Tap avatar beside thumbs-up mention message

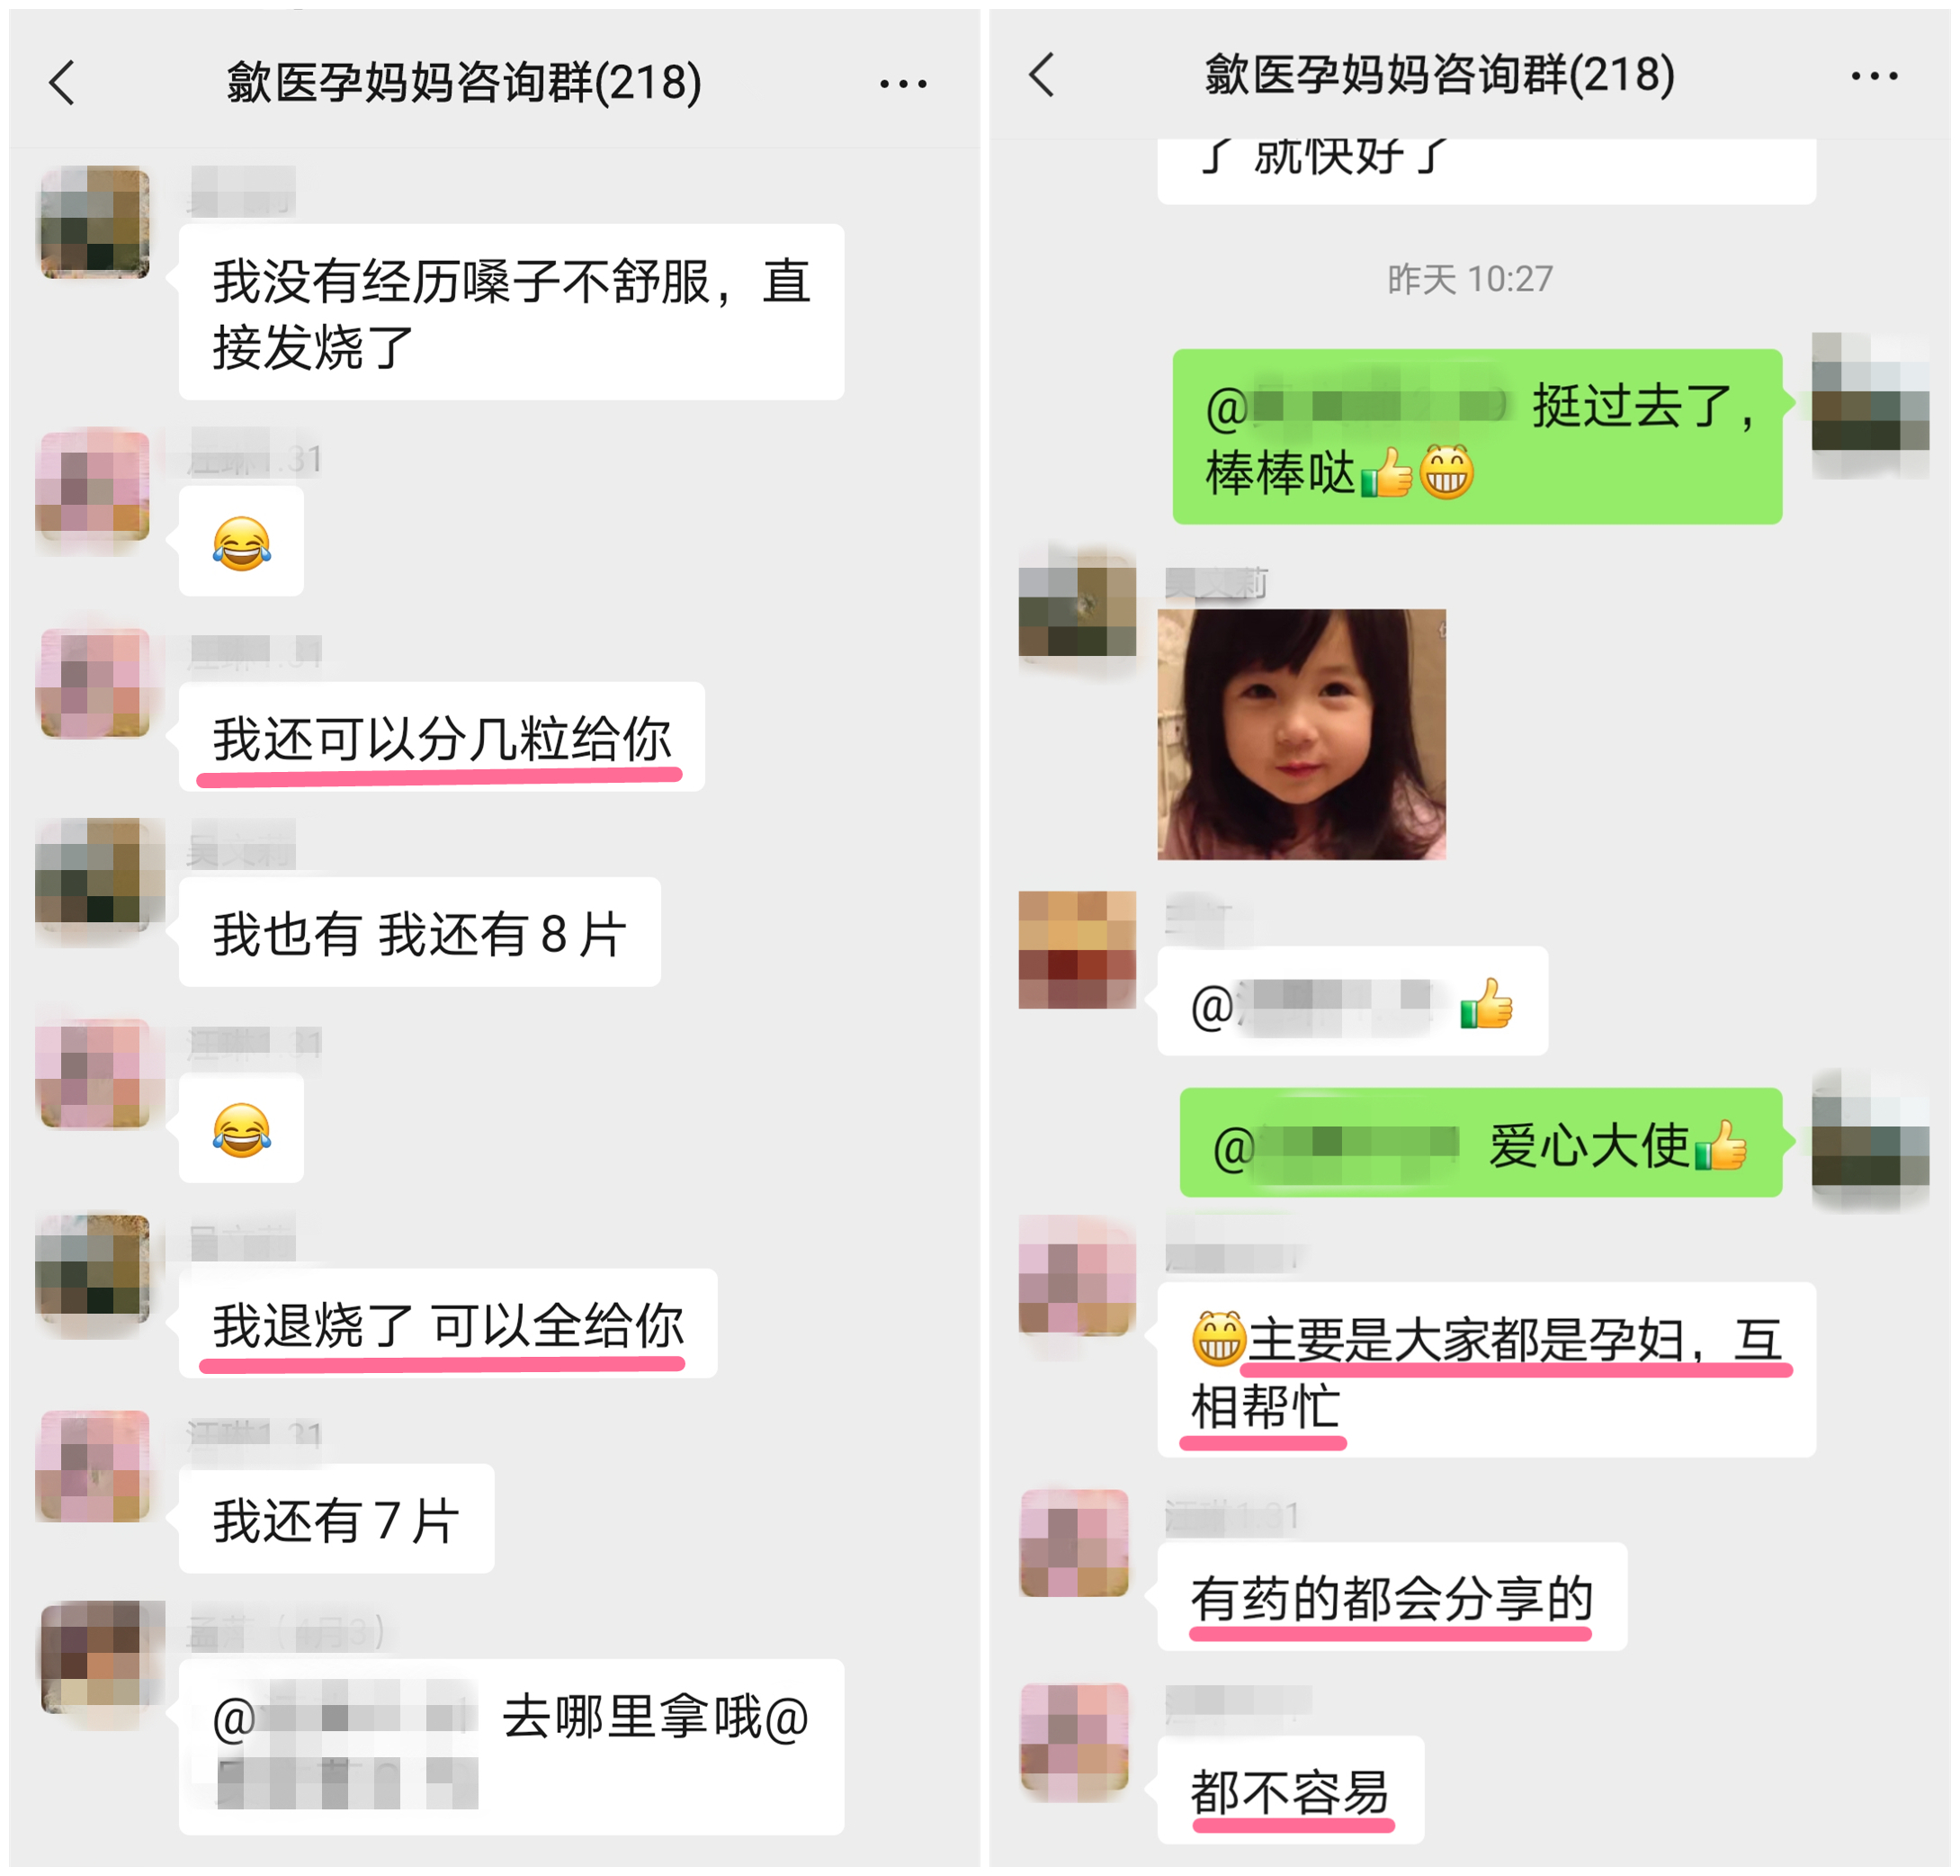pos(1077,949)
